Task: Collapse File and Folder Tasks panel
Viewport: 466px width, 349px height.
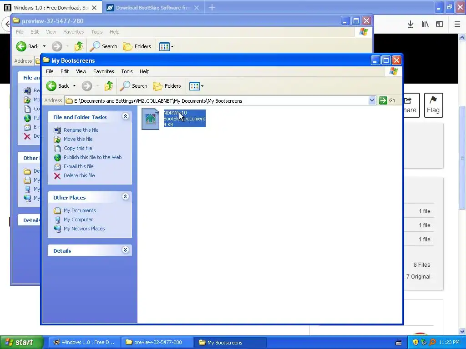Action: [x=126, y=116]
